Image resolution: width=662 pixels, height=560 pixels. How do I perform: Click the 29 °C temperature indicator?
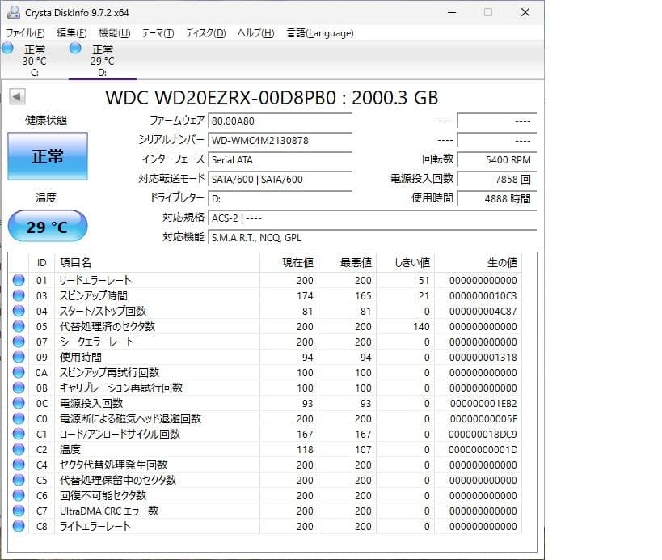[x=47, y=226]
